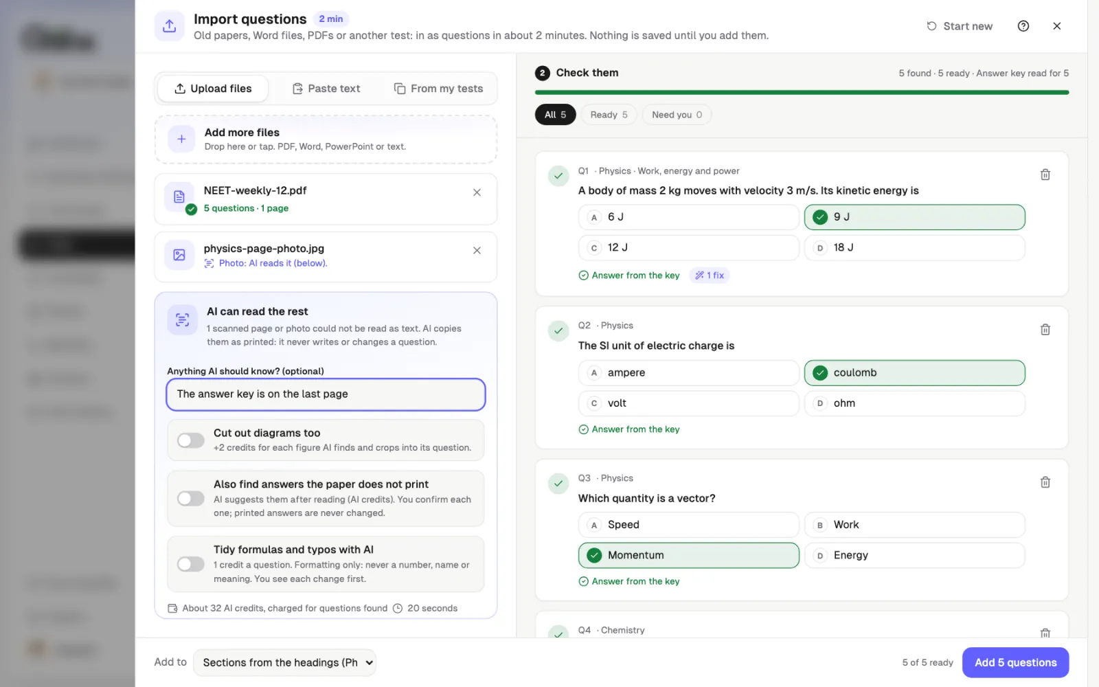The height and width of the screenshot is (687, 1099).
Task: Filter by Ready 5
Action: (x=609, y=115)
